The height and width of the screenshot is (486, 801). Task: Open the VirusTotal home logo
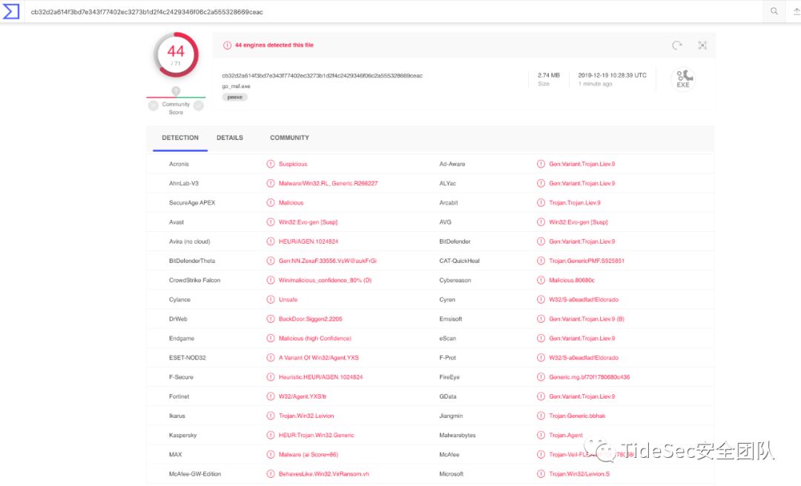pos(10,11)
